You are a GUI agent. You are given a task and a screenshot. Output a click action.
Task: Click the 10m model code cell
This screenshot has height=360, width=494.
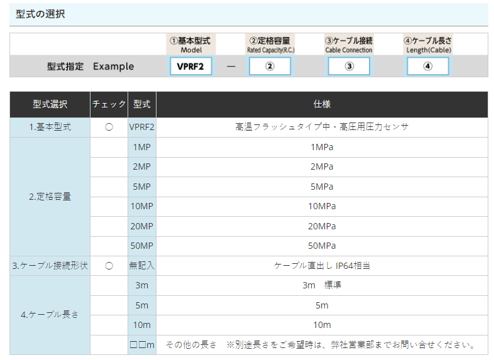pyautogui.click(x=142, y=325)
